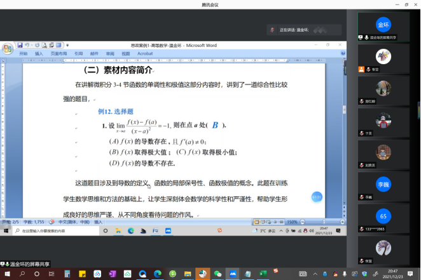Open the 开始 ribbon tab

[x=24, y=54]
